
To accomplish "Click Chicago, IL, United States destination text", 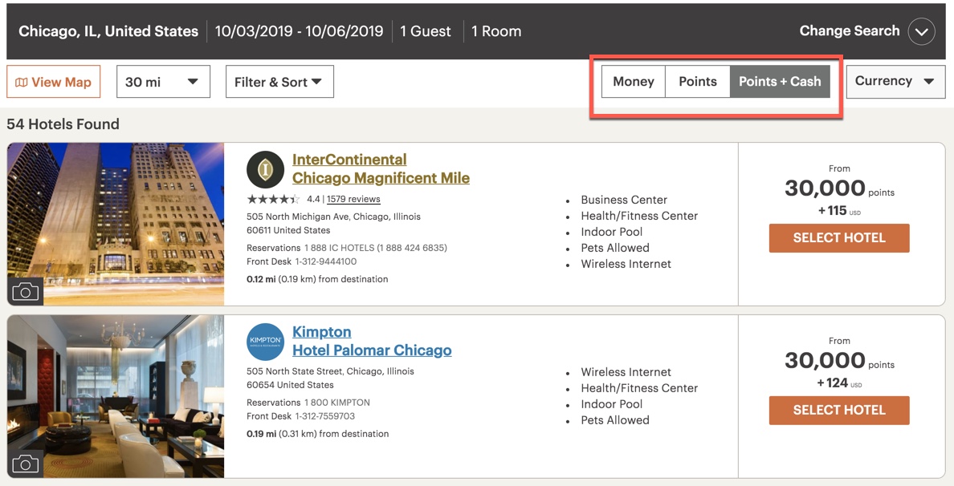I will point(108,31).
